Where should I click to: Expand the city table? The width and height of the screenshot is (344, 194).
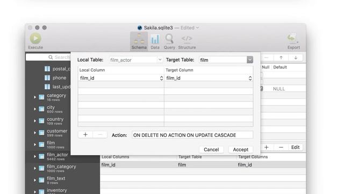[35, 109]
